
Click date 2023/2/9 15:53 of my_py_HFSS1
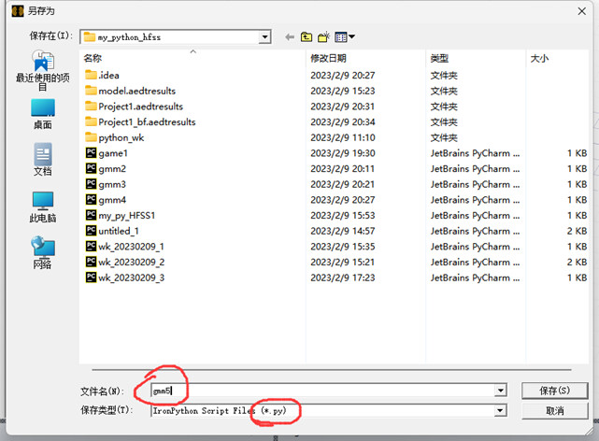(343, 215)
